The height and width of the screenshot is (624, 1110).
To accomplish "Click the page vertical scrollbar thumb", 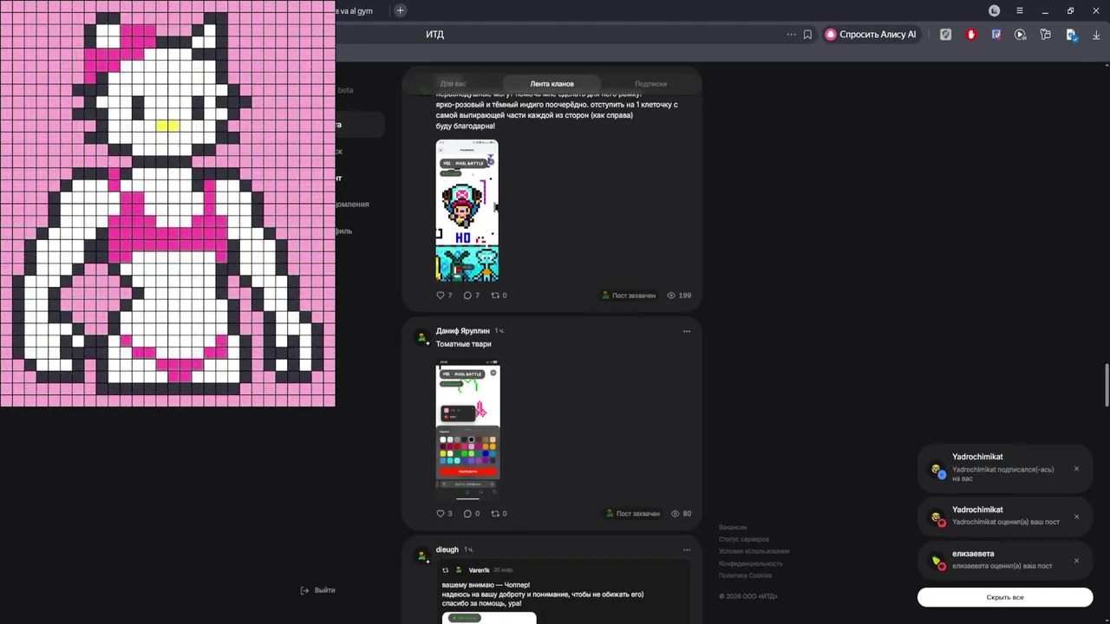I will click(1107, 385).
